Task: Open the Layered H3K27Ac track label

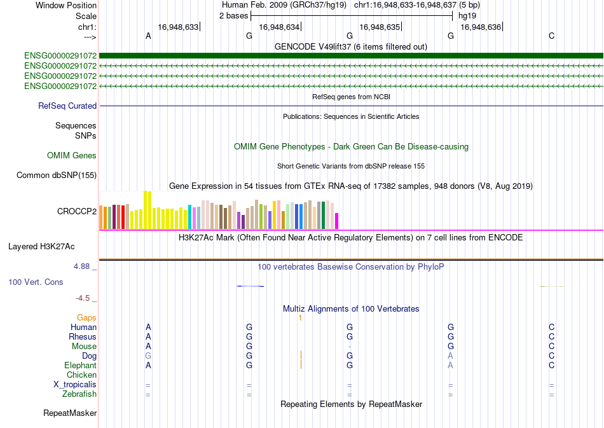Action: click(x=41, y=247)
